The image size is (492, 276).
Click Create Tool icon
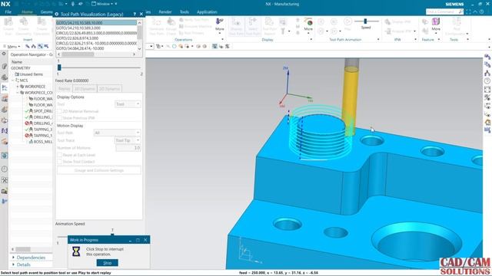[8, 27]
